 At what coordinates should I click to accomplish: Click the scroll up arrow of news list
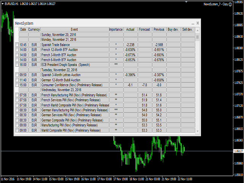click(x=197, y=30)
